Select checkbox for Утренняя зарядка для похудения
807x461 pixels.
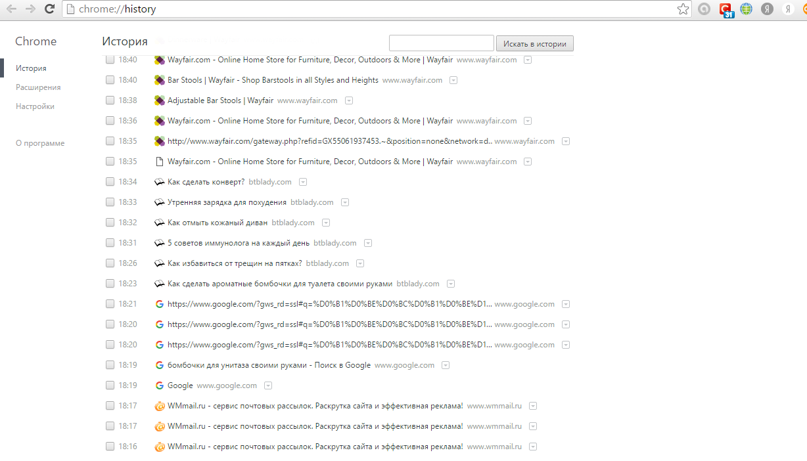[x=110, y=202]
